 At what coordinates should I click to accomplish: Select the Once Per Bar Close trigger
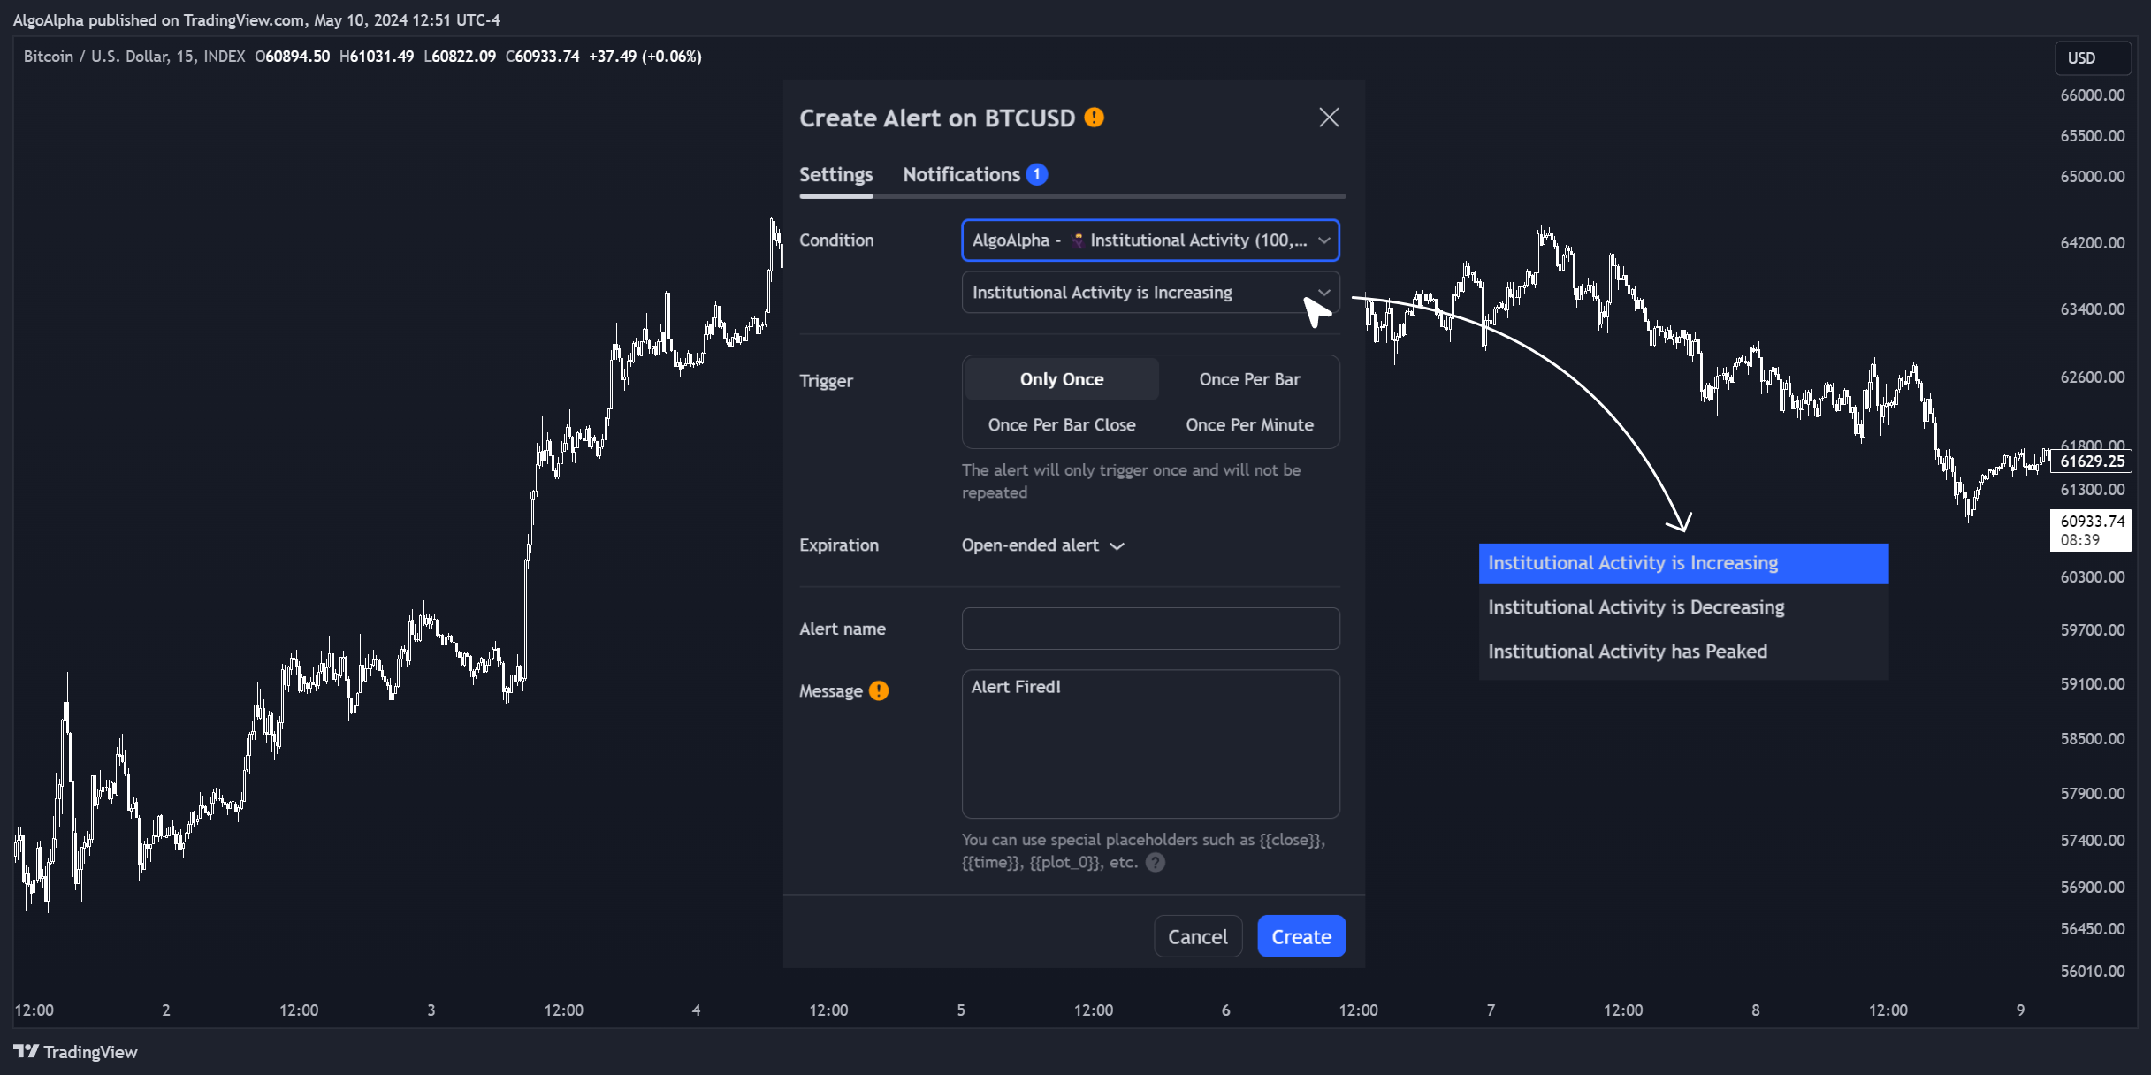pyautogui.click(x=1061, y=425)
